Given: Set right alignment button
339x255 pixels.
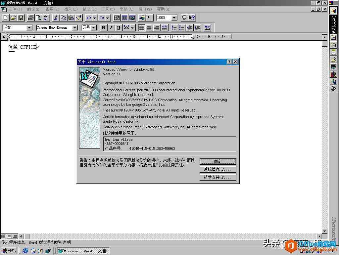Looking at the screenshot, I should (157, 28).
